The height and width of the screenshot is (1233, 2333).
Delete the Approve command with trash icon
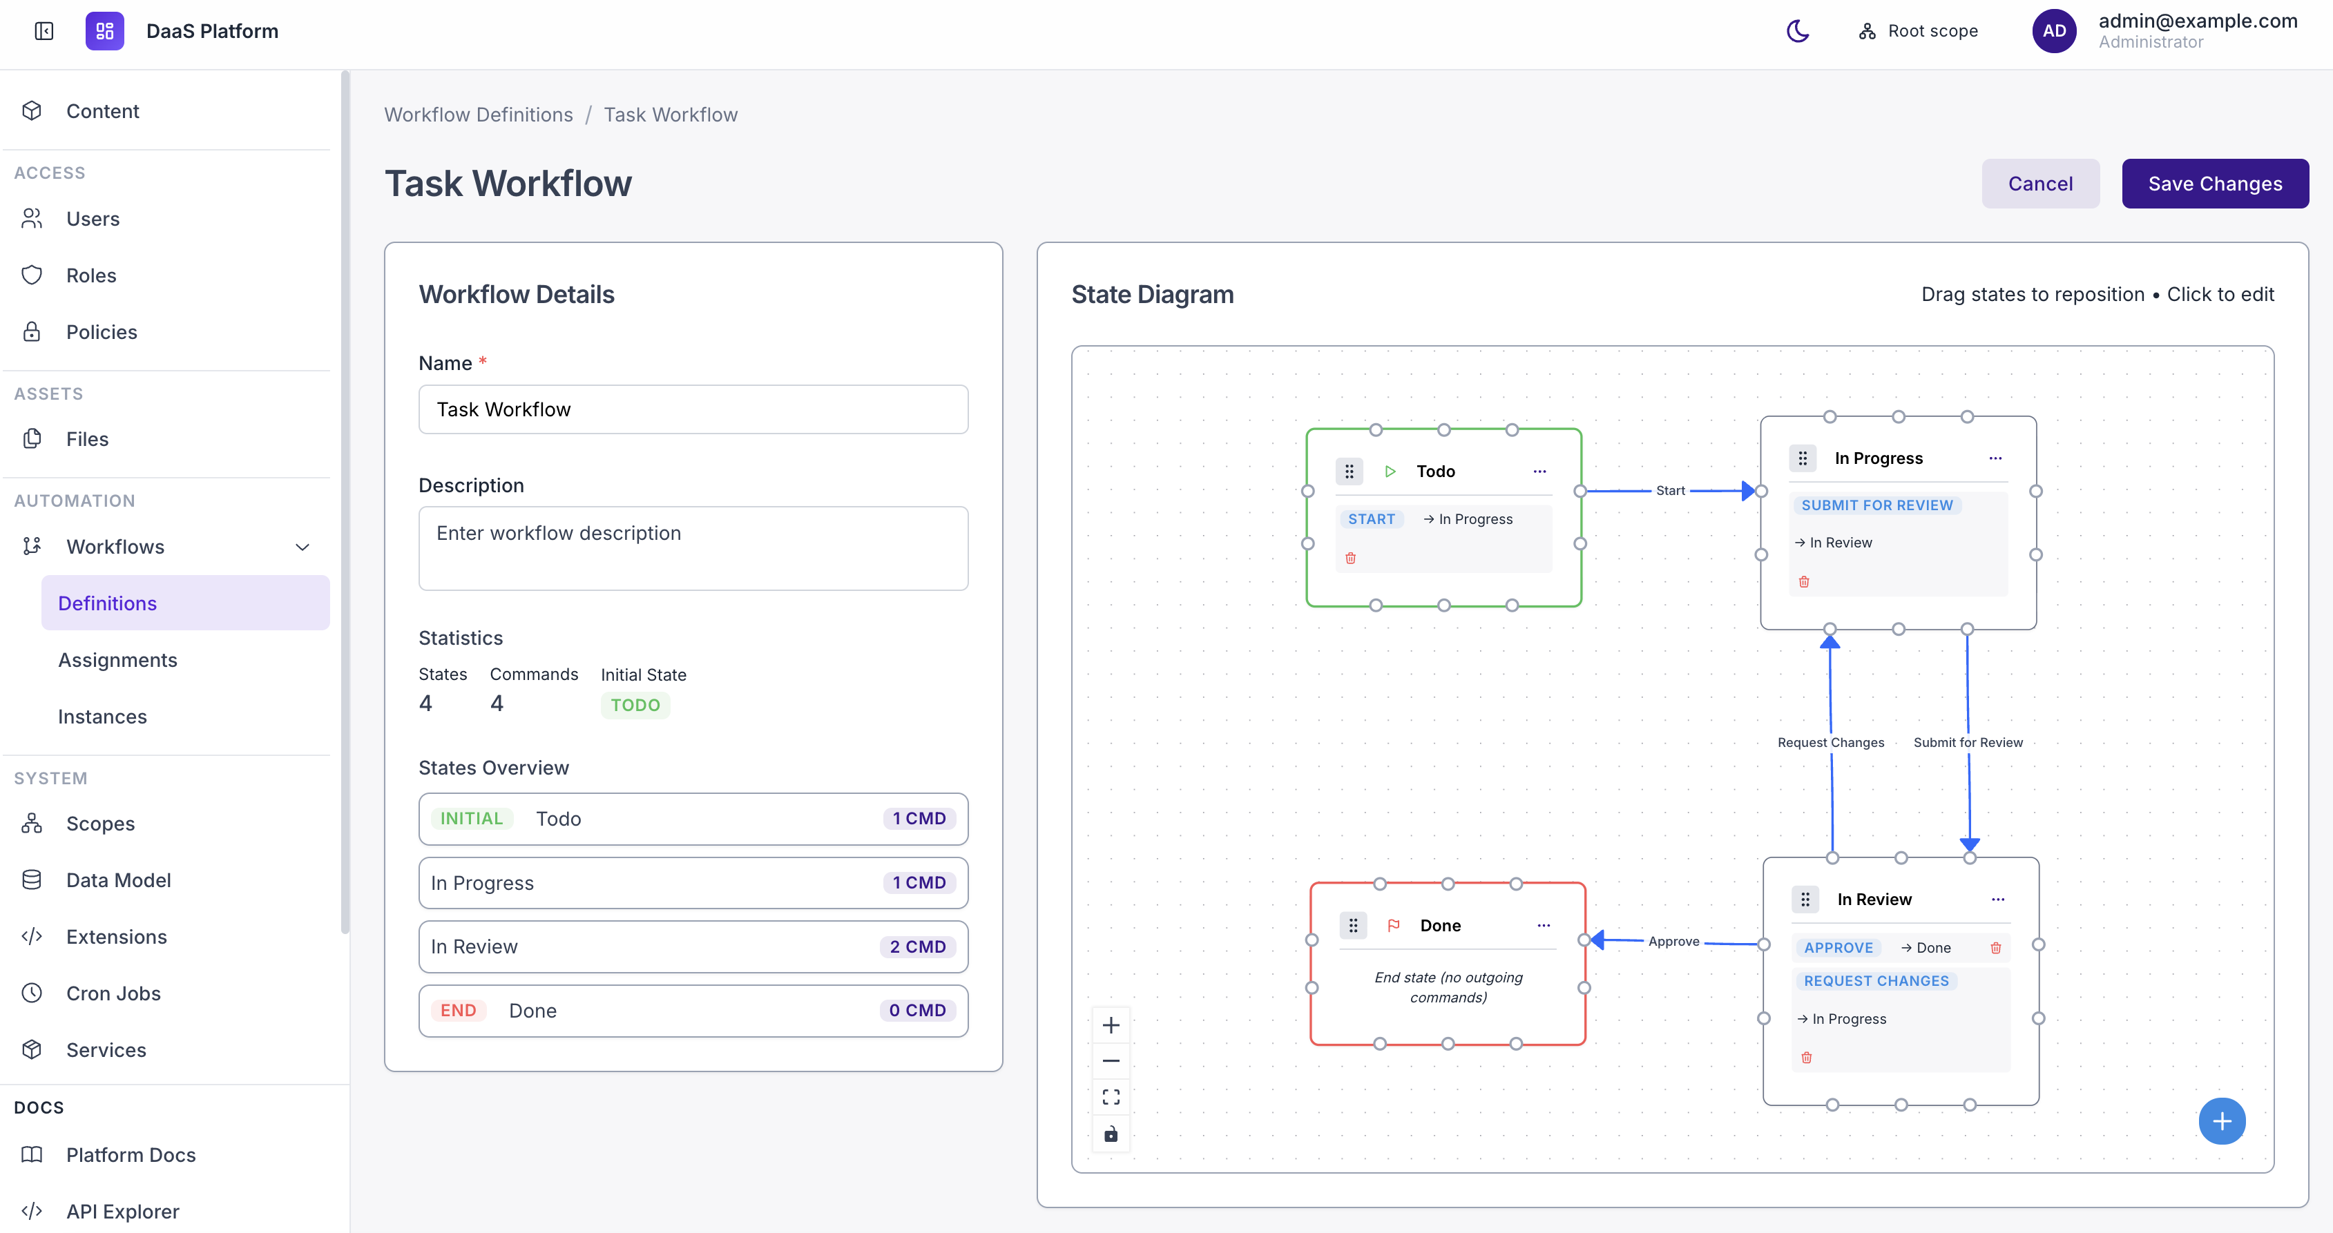pos(1995,948)
